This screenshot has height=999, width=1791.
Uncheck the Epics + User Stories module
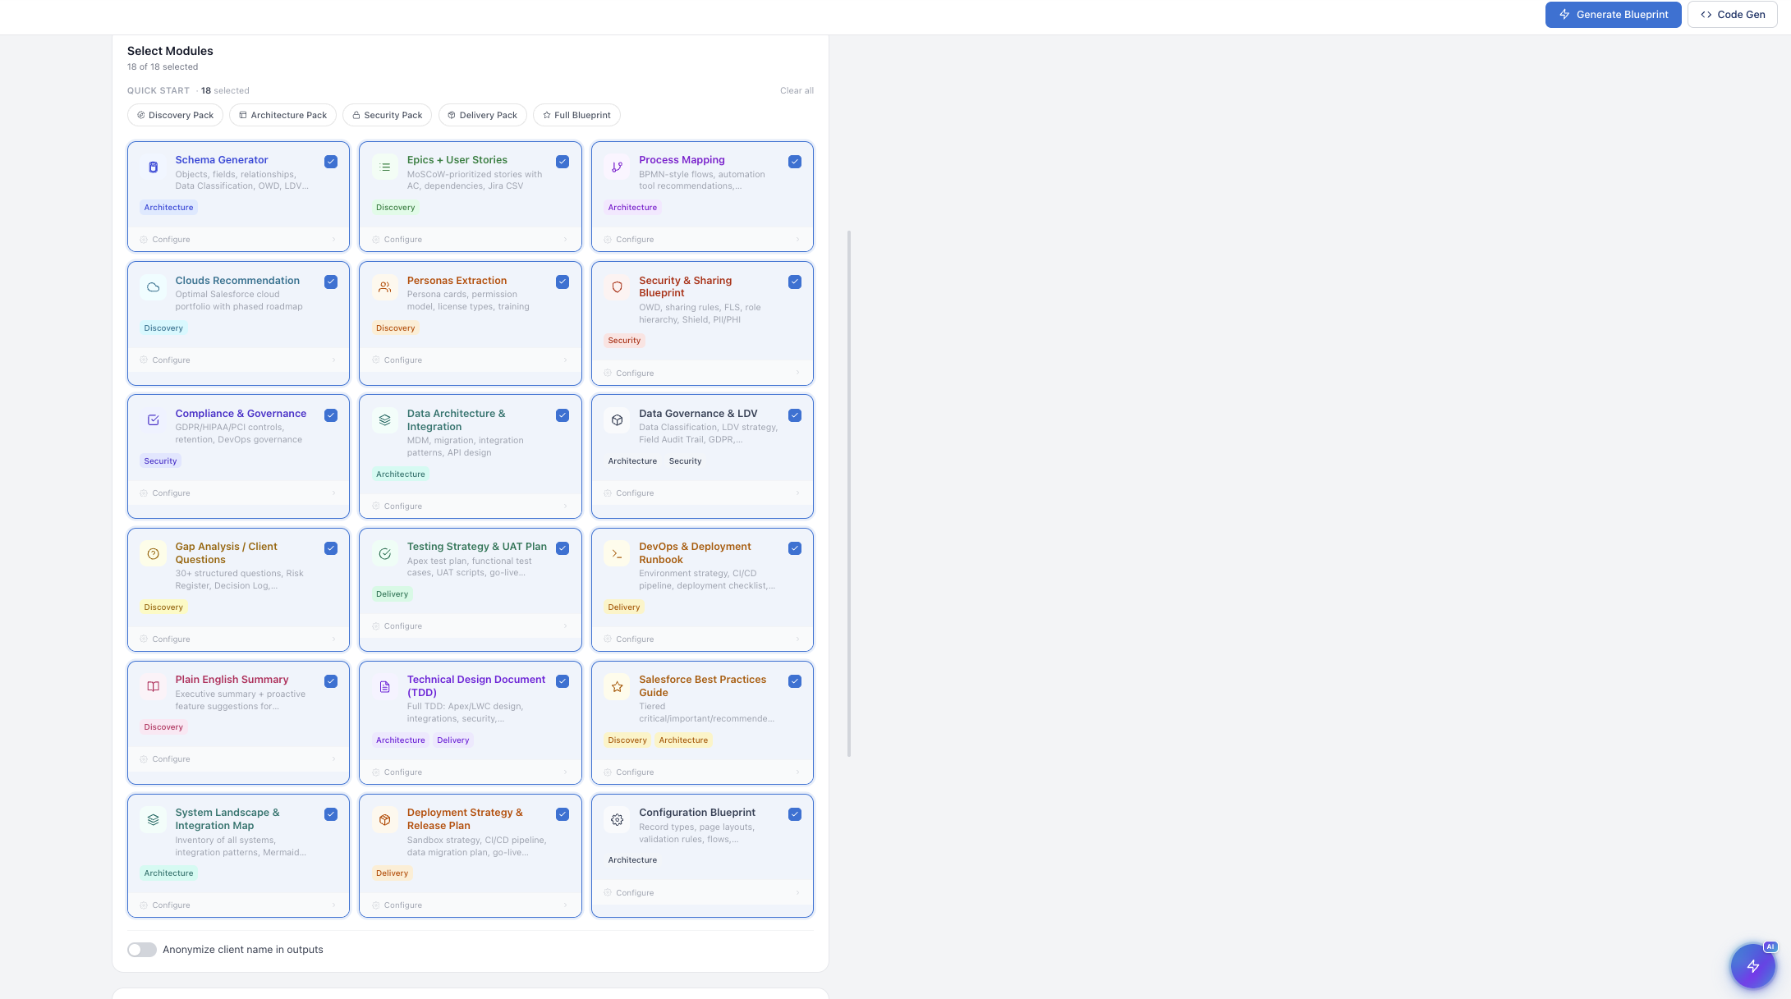(x=563, y=162)
